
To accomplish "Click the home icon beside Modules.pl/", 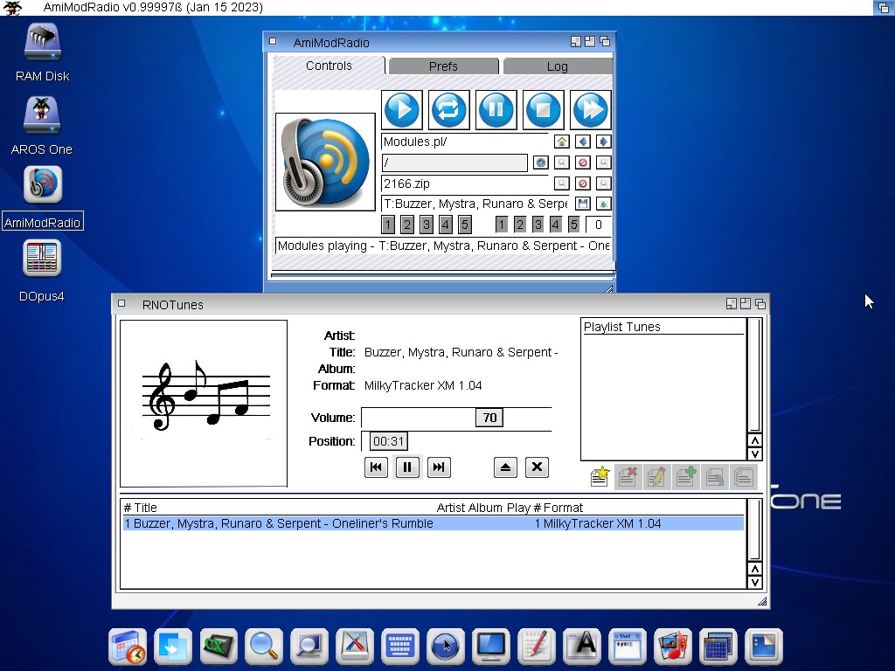I will tap(562, 142).
